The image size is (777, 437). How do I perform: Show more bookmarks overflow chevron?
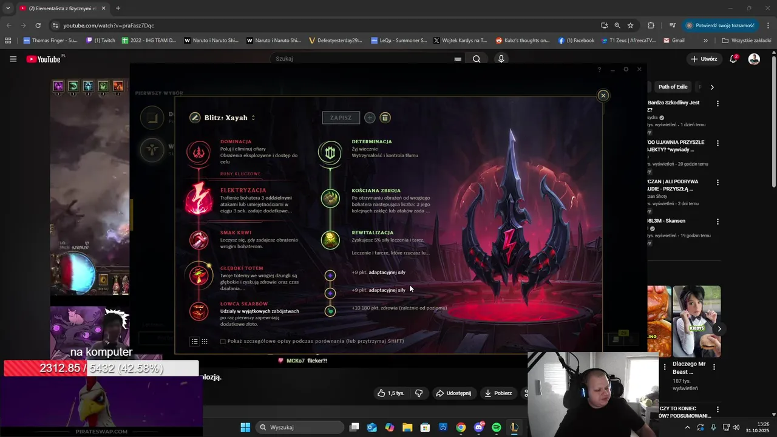pos(705,41)
